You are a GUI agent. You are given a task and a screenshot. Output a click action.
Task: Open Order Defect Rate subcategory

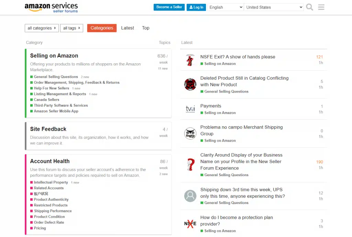49,223
